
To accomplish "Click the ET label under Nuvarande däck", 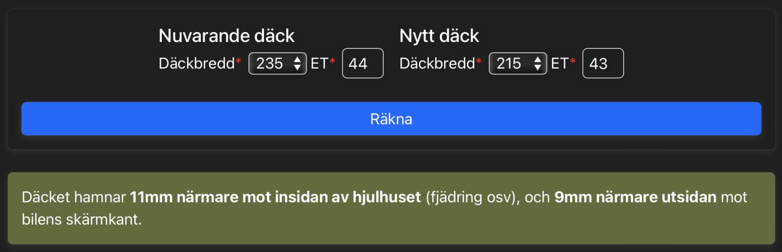I will [x=319, y=63].
